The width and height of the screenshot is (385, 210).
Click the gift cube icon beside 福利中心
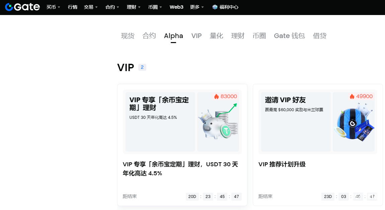tap(215, 7)
